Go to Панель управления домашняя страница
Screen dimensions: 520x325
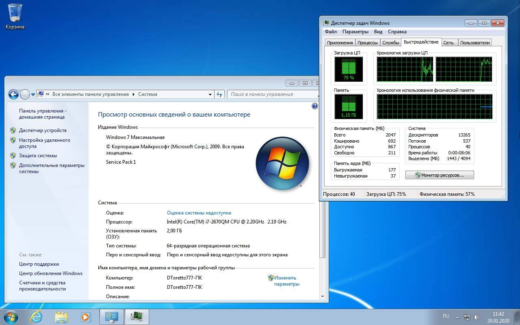point(43,114)
